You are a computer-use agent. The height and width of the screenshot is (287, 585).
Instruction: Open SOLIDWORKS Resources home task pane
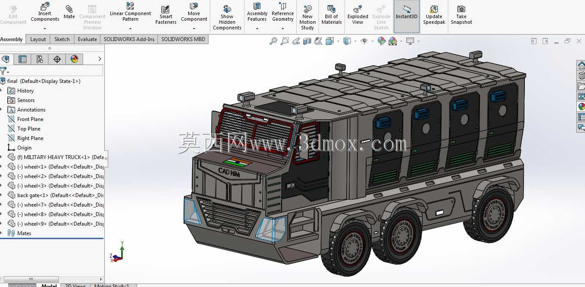(x=581, y=65)
